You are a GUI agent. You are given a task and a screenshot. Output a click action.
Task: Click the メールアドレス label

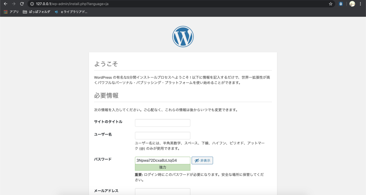click(x=106, y=191)
